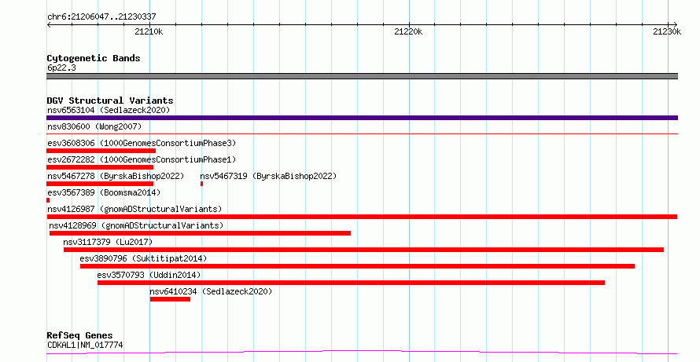Open nsv4126987 (gnomADStructuralVariants) label
Viewport: 700px width, 362px height.
pos(134,209)
